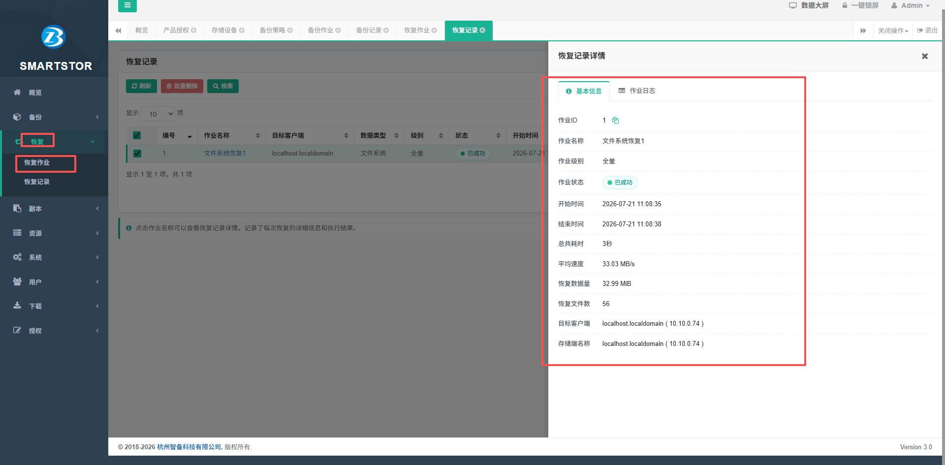Sort table by 目标客户端 column
The image size is (945, 465).
click(310, 136)
